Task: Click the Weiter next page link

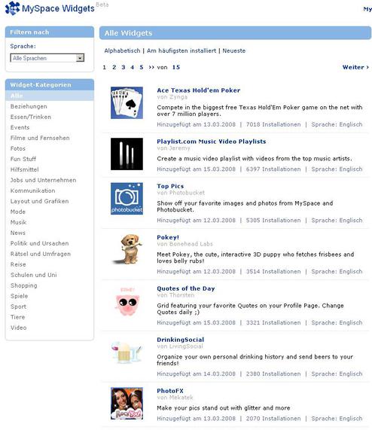Action: 355,67
